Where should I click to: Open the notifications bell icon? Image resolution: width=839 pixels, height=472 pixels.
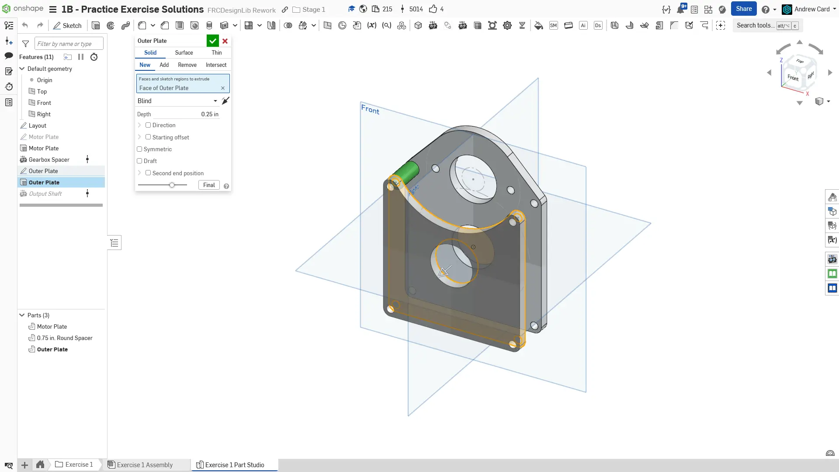(680, 9)
